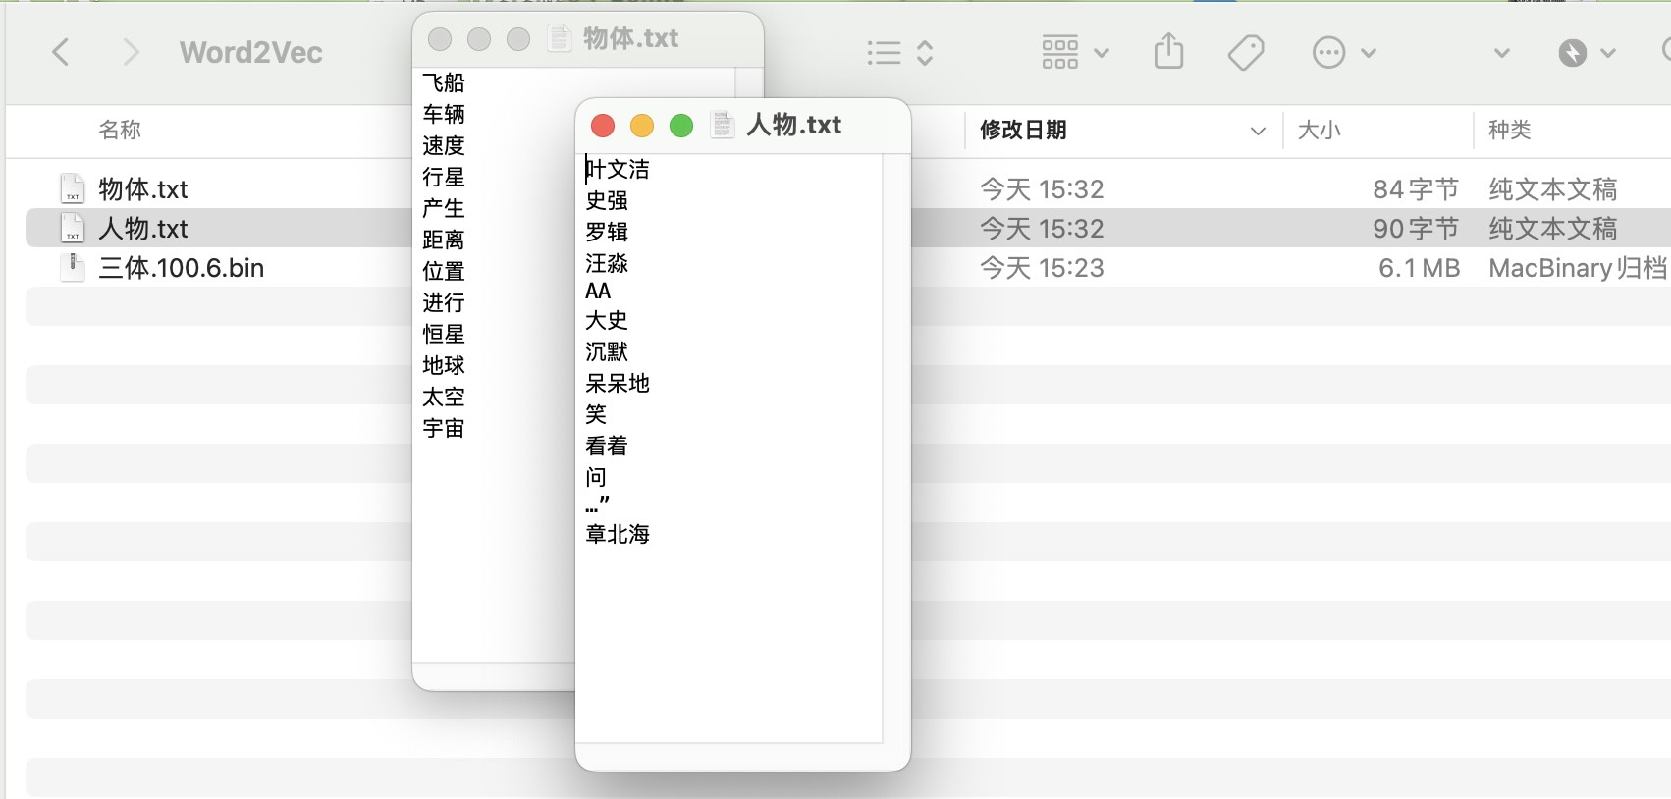
Task: Sort by 名称 column header
Action: 120,130
